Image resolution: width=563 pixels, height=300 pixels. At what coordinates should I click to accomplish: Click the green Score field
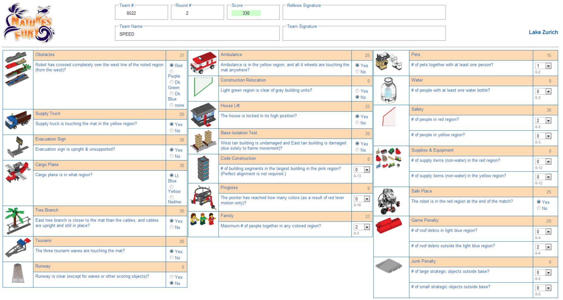point(246,13)
